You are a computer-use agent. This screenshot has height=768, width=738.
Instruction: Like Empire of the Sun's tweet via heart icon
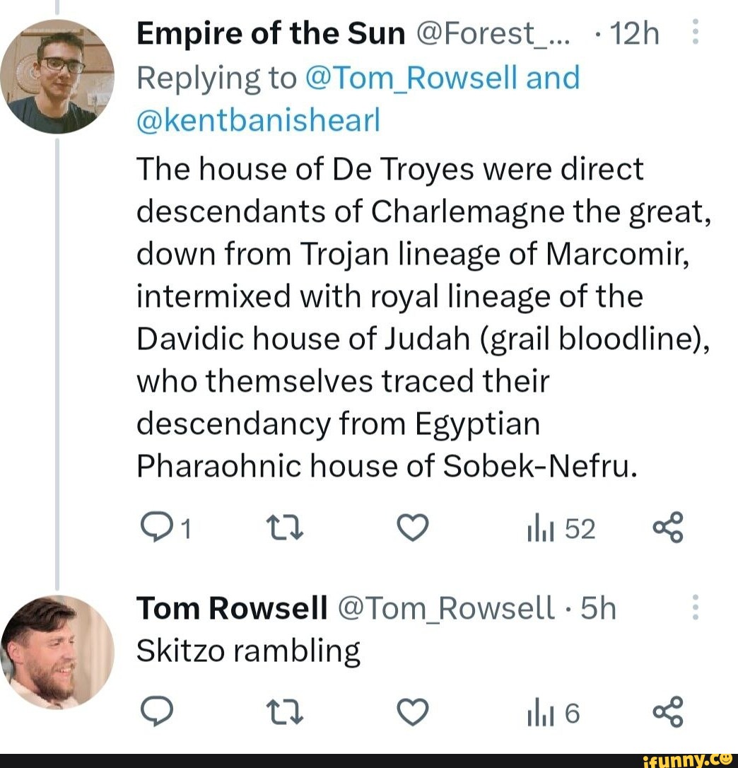pos(413,526)
